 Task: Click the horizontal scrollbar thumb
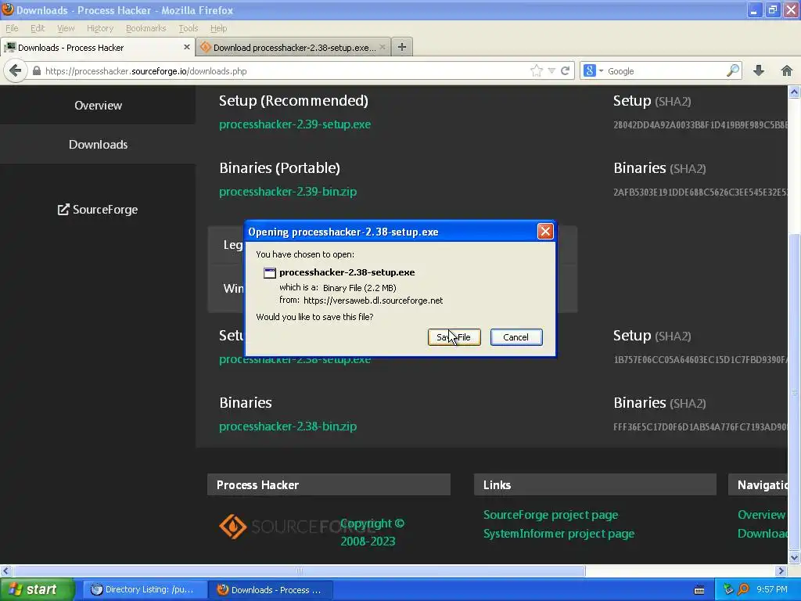point(300,570)
